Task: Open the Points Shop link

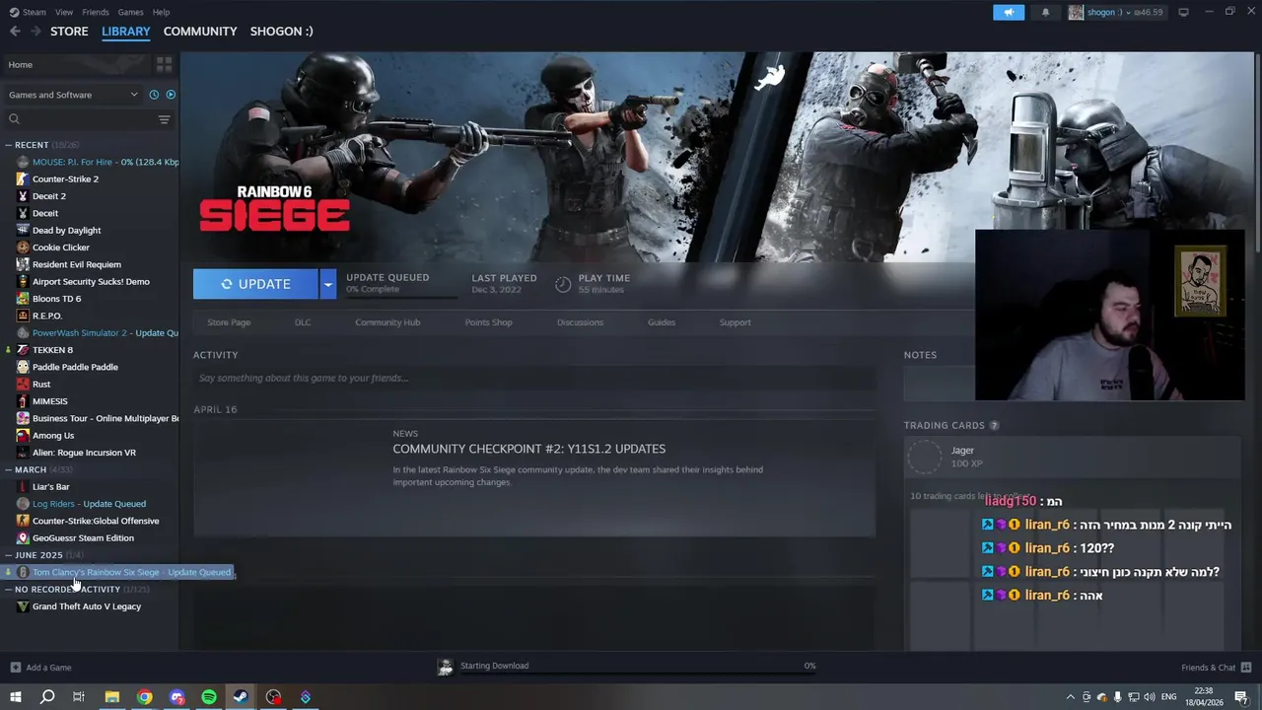Action: click(488, 322)
